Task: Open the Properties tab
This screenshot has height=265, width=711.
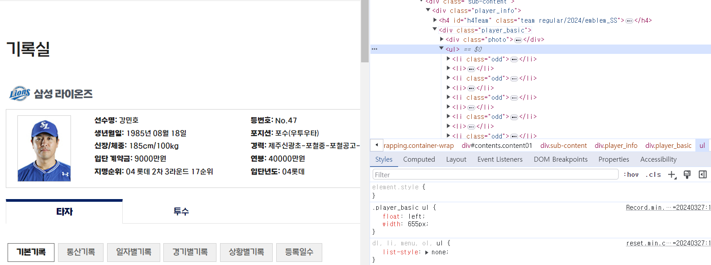Action: (x=614, y=159)
